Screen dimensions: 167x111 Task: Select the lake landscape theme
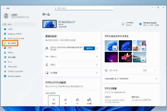(139, 57)
